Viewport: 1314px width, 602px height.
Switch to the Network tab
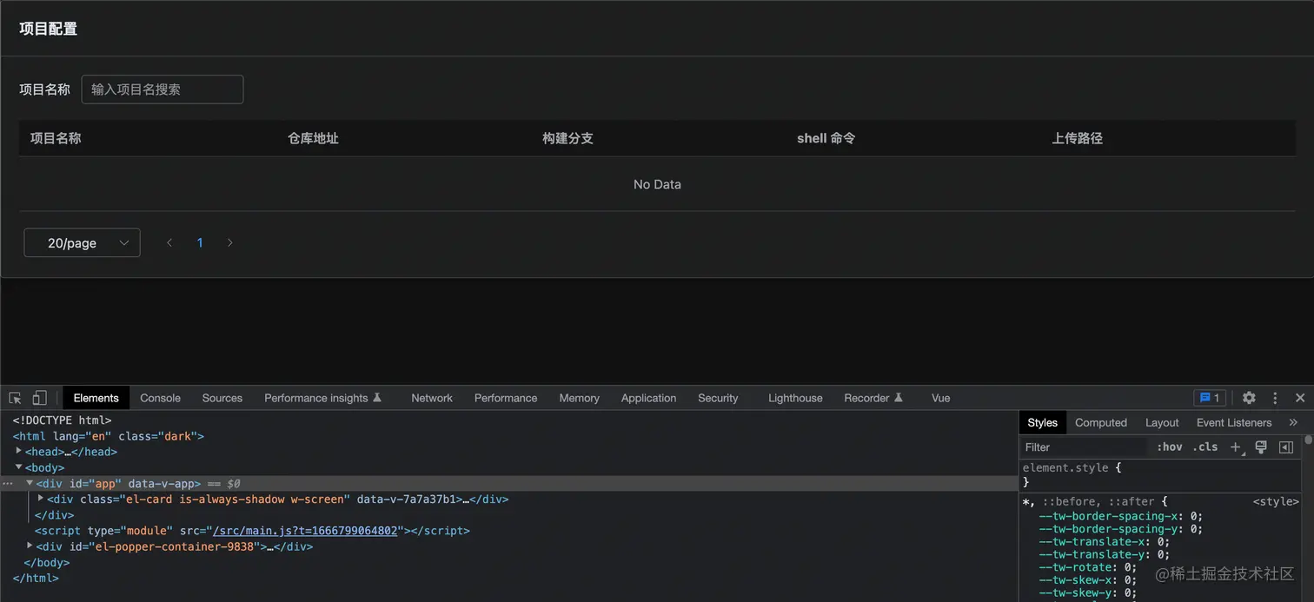432,398
